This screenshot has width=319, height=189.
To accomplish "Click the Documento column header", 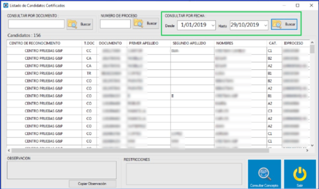I will click(x=112, y=43).
